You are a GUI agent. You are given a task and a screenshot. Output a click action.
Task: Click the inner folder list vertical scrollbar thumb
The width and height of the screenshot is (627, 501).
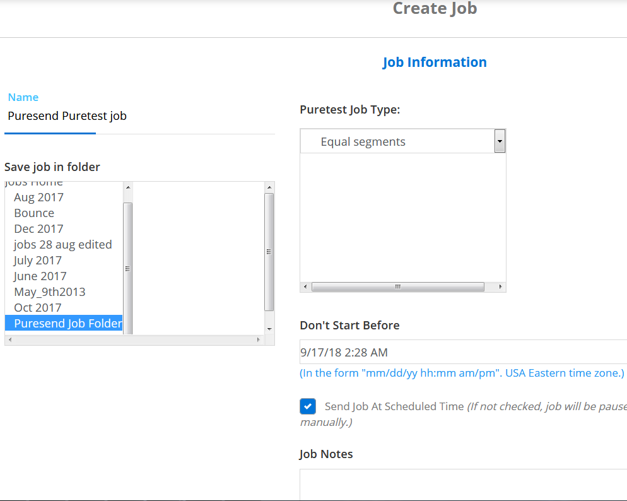[x=128, y=268]
